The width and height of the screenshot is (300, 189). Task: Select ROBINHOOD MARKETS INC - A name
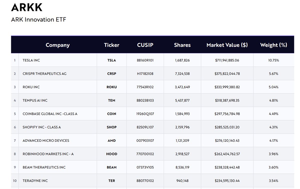coord(48,154)
